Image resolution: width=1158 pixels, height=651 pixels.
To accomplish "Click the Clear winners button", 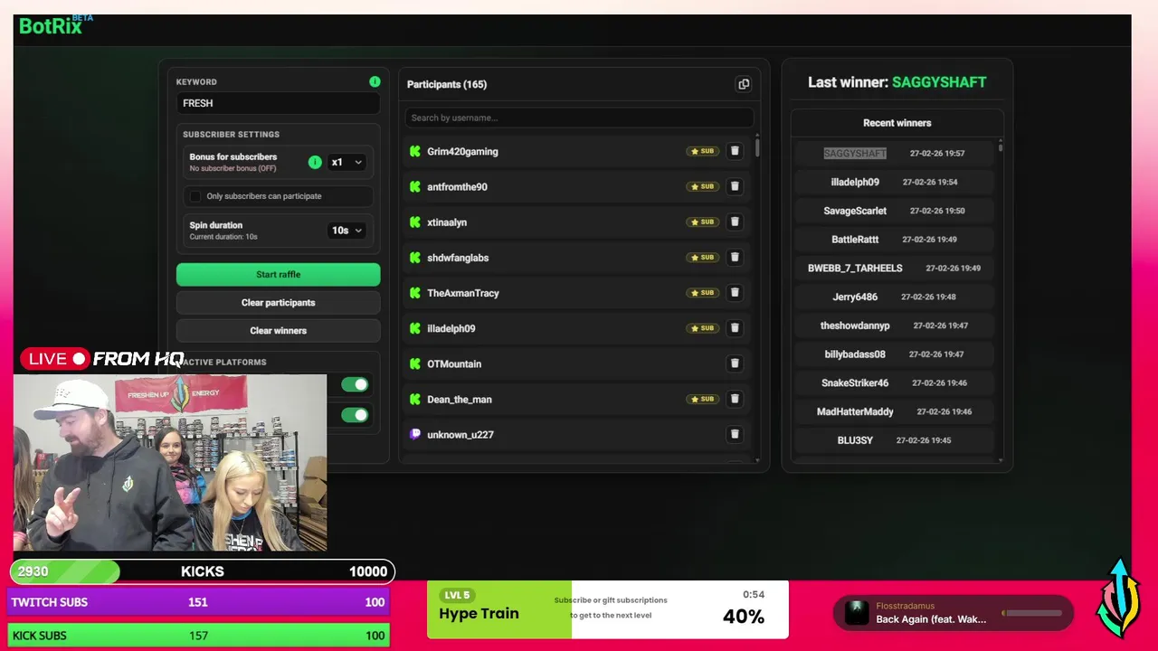I will coord(278,331).
